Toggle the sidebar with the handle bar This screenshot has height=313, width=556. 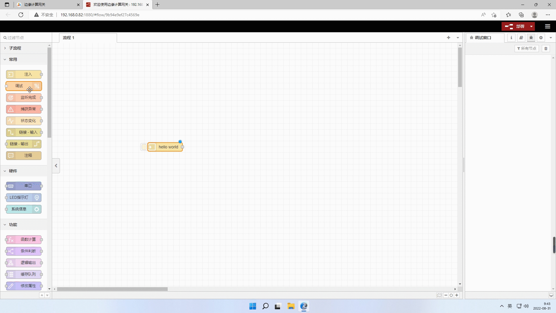464,165
